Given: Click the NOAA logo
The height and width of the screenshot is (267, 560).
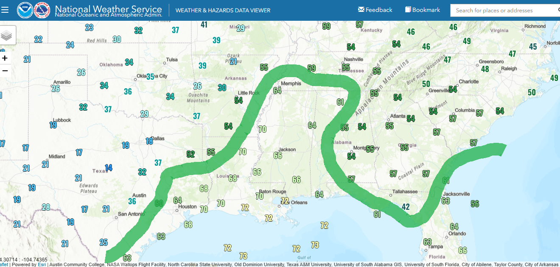Looking at the screenshot, I should coord(24,10).
